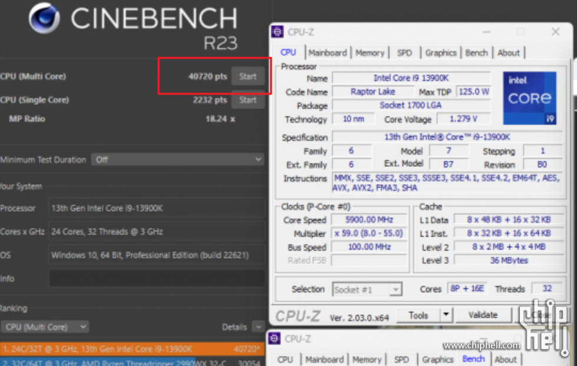Click the Level 2 cache value

[x=509, y=247]
